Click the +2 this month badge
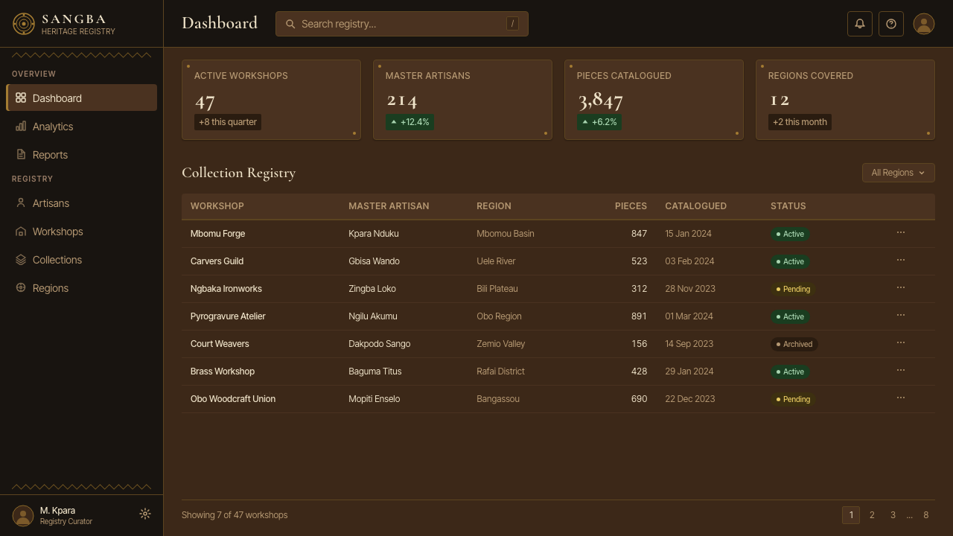This screenshot has height=536, width=953. [x=800, y=122]
